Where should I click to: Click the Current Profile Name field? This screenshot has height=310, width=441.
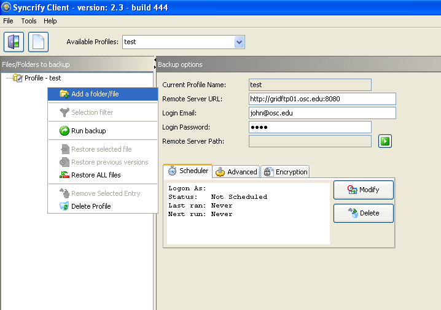click(x=310, y=85)
